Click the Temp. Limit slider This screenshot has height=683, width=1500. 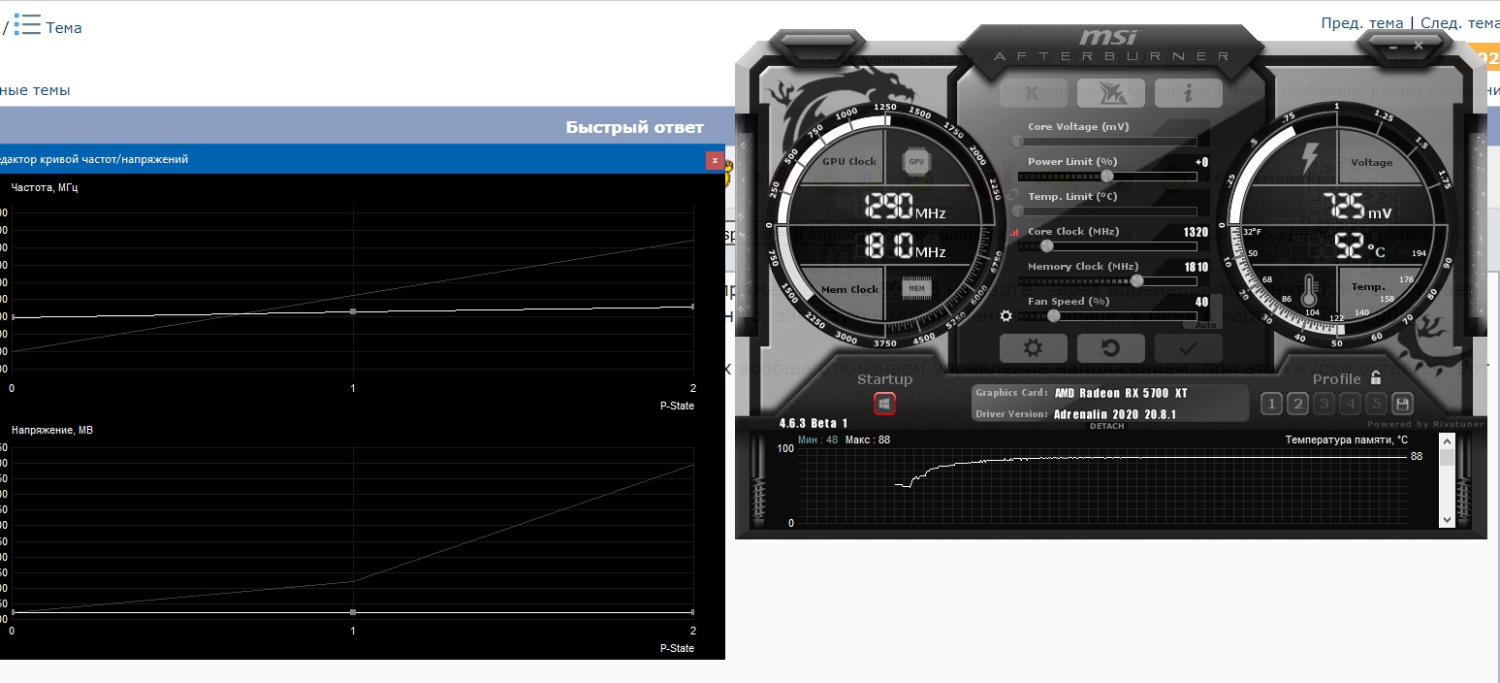(x=1107, y=211)
